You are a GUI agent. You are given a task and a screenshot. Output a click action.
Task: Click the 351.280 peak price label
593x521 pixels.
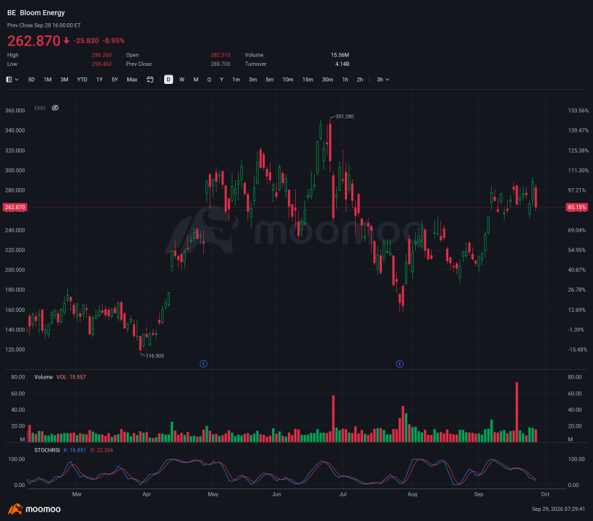pyautogui.click(x=344, y=117)
